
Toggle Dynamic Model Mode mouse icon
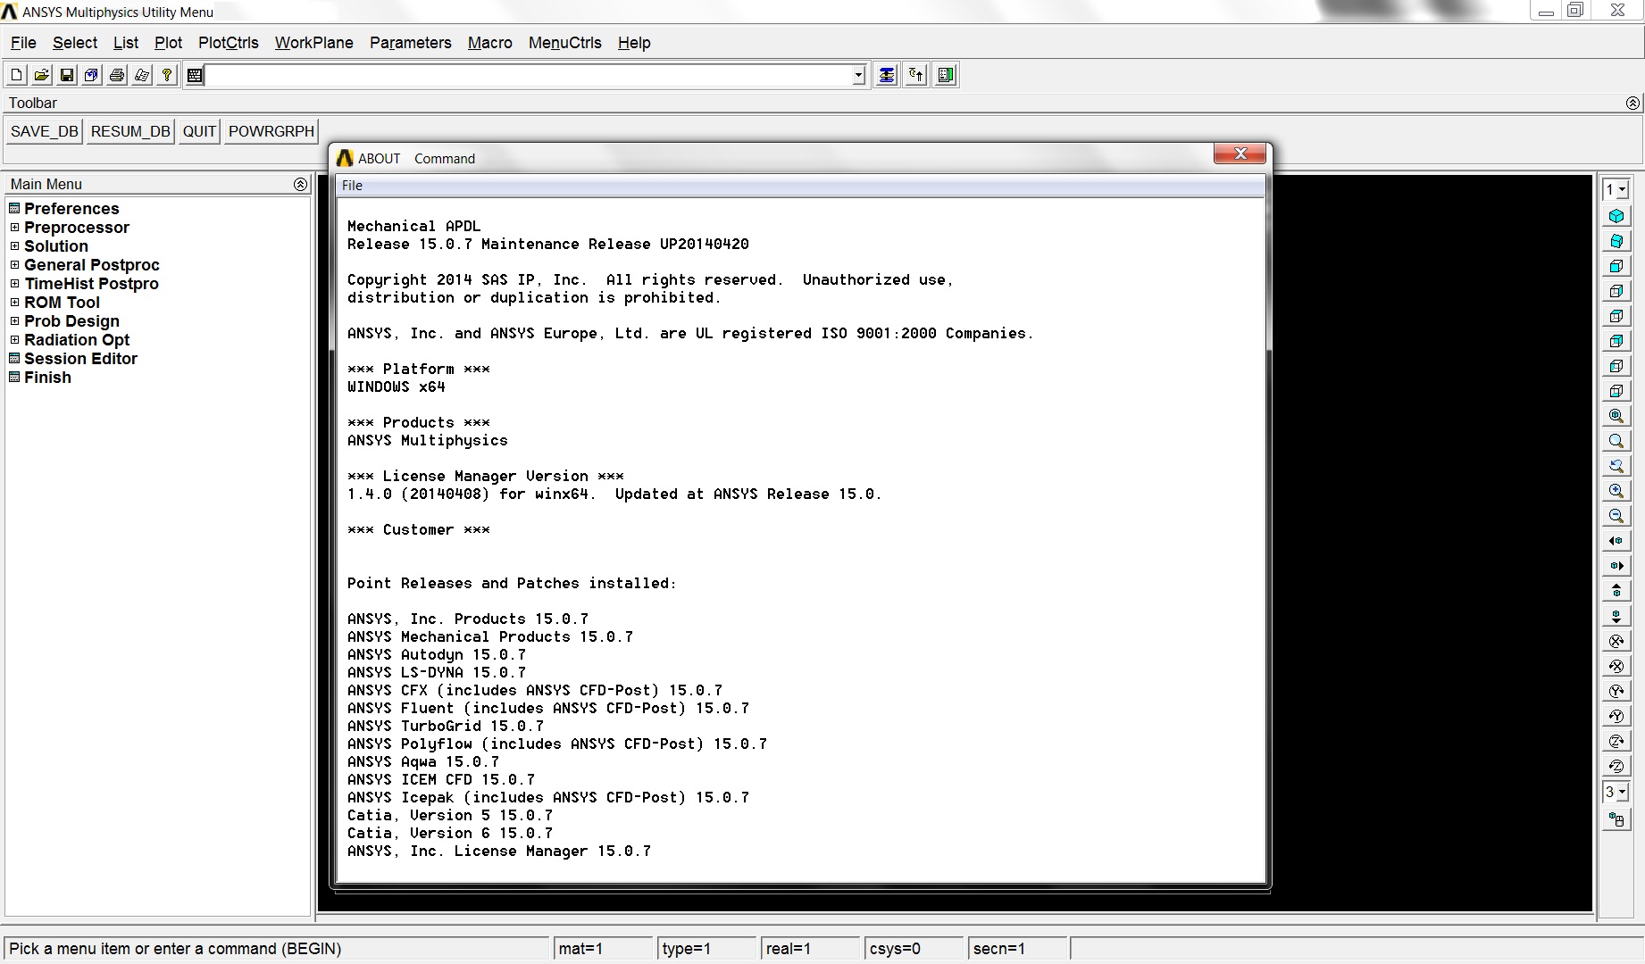click(1616, 819)
